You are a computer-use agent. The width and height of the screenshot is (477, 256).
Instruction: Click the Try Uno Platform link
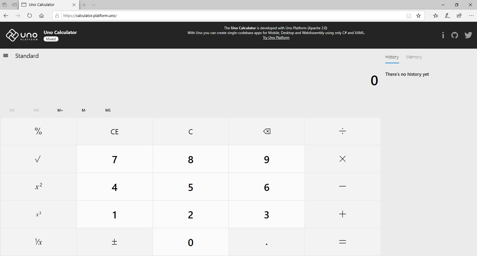tap(276, 38)
